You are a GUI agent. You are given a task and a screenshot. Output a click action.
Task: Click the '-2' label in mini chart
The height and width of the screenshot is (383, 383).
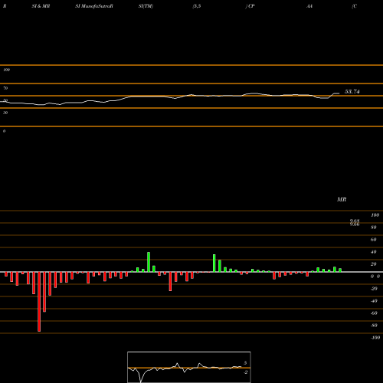pos(245,372)
